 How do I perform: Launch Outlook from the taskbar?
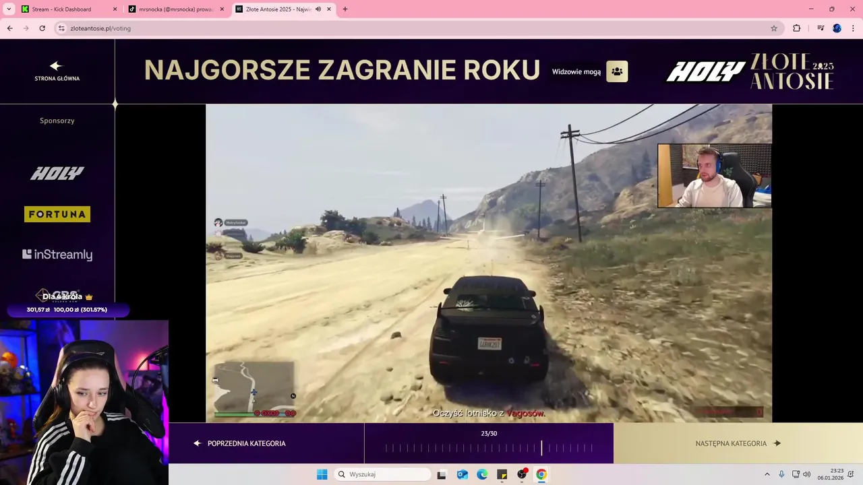tap(463, 474)
